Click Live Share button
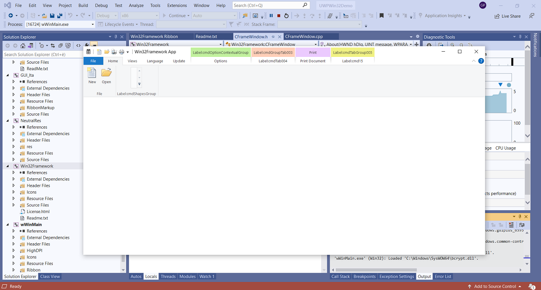This screenshot has width=541, height=290. click(x=508, y=16)
